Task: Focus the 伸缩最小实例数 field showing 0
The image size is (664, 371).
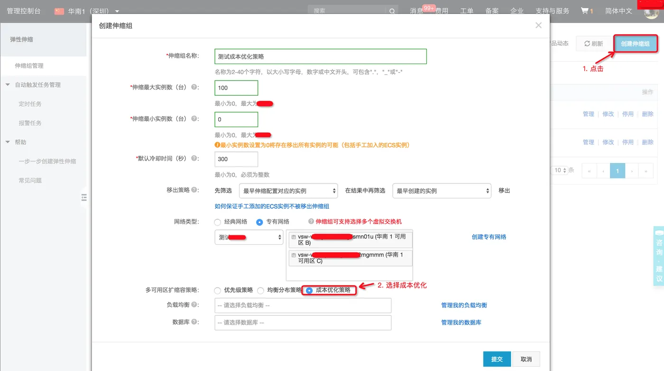Action: (236, 119)
